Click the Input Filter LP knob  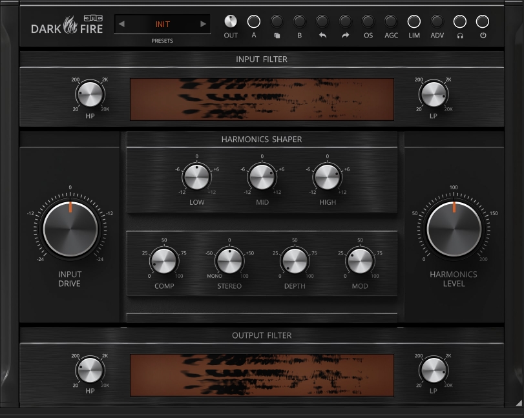click(434, 94)
